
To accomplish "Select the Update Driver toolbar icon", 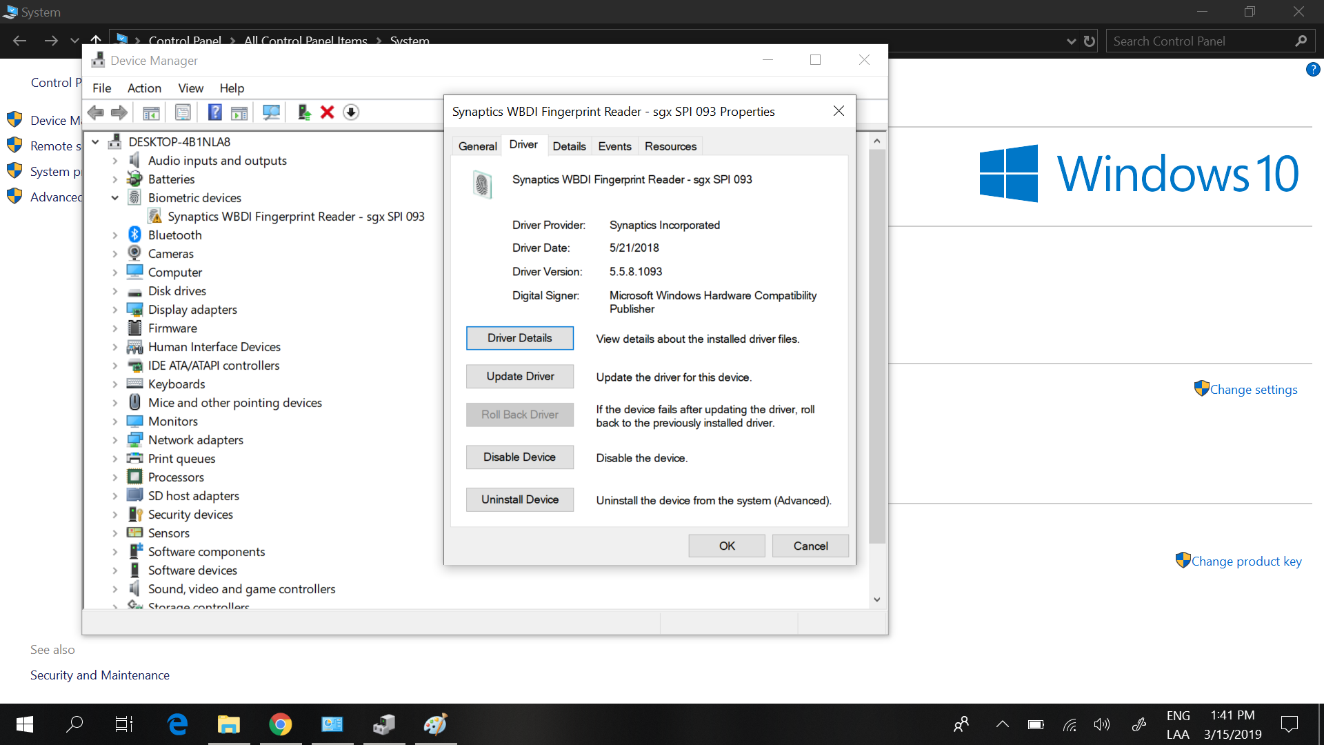I will click(x=304, y=112).
